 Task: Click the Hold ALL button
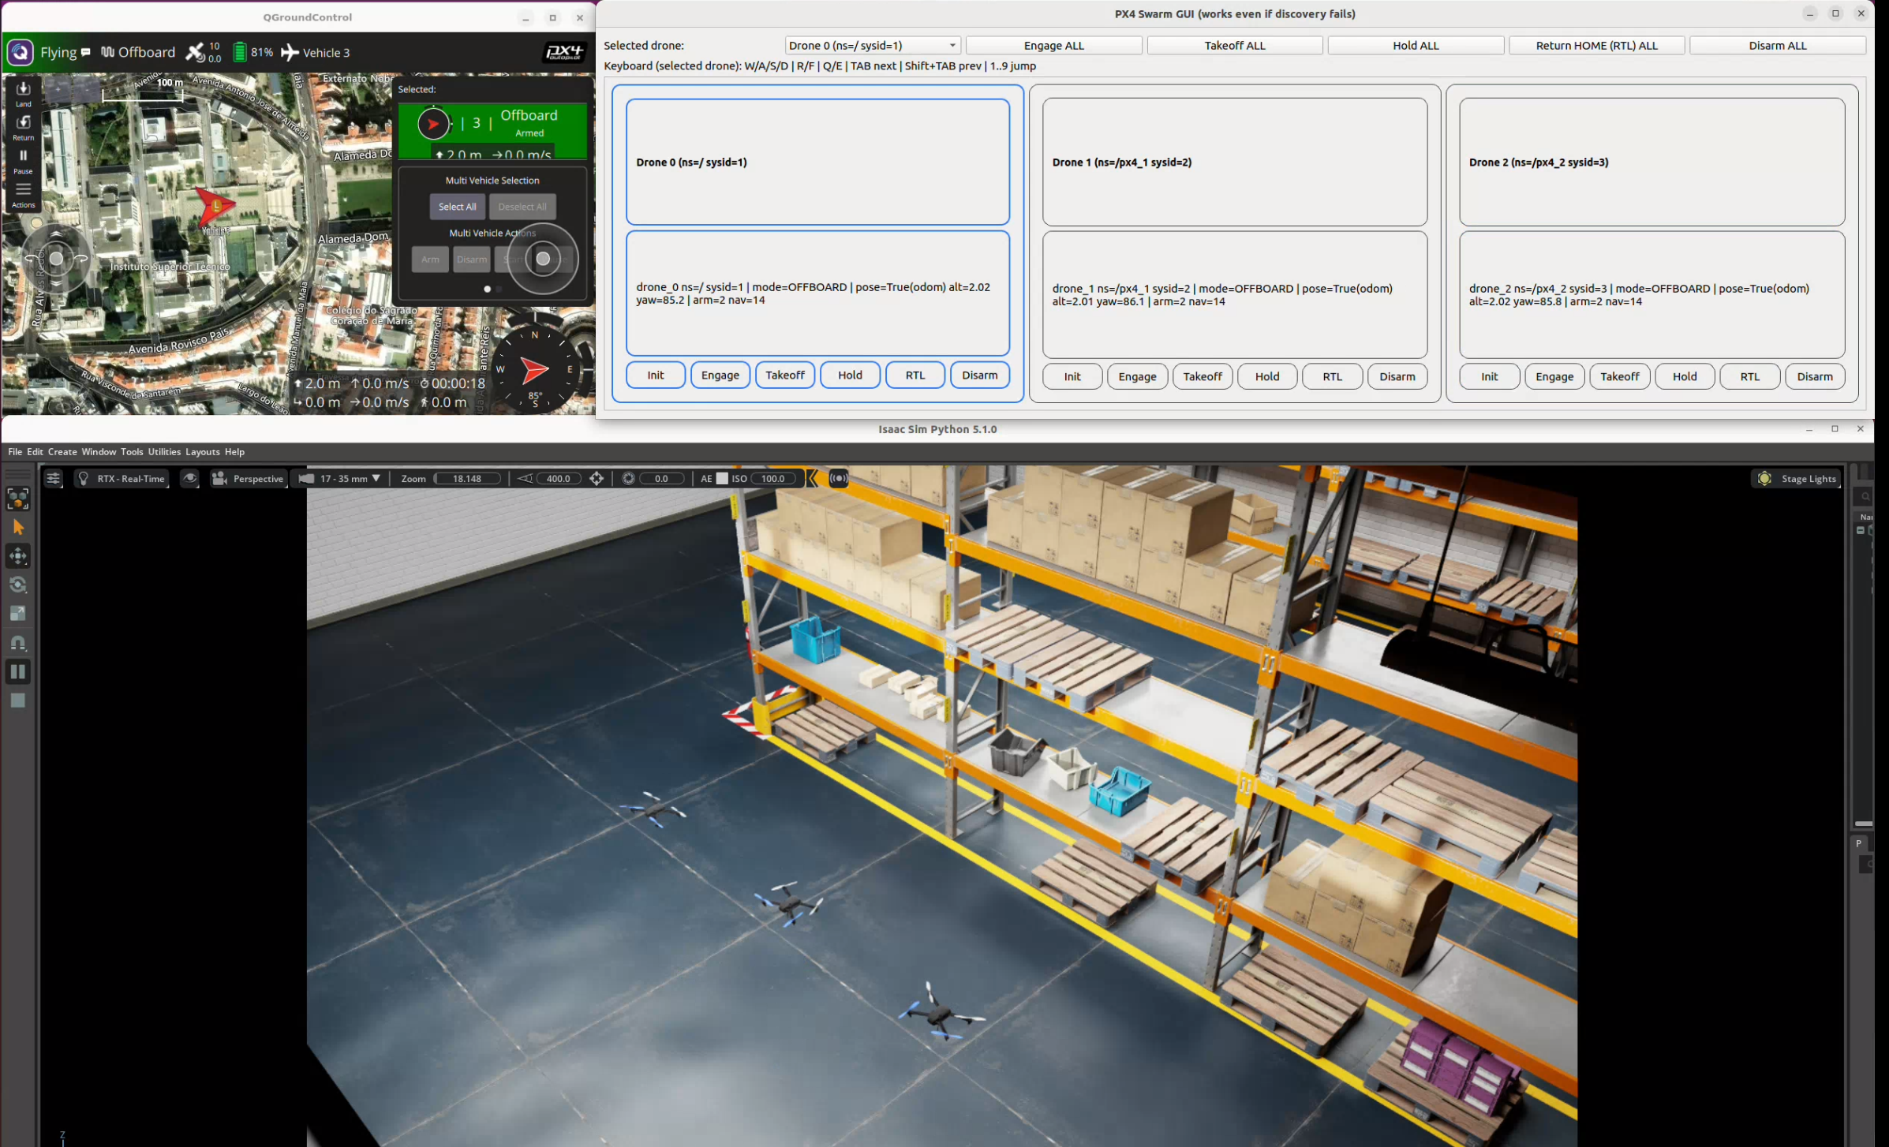pyautogui.click(x=1416, y=46)
